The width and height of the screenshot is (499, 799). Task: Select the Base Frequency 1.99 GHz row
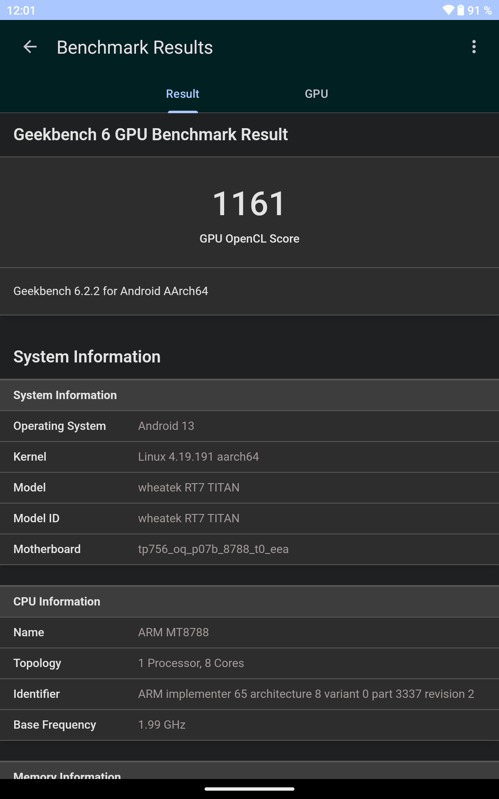[249, 725]
